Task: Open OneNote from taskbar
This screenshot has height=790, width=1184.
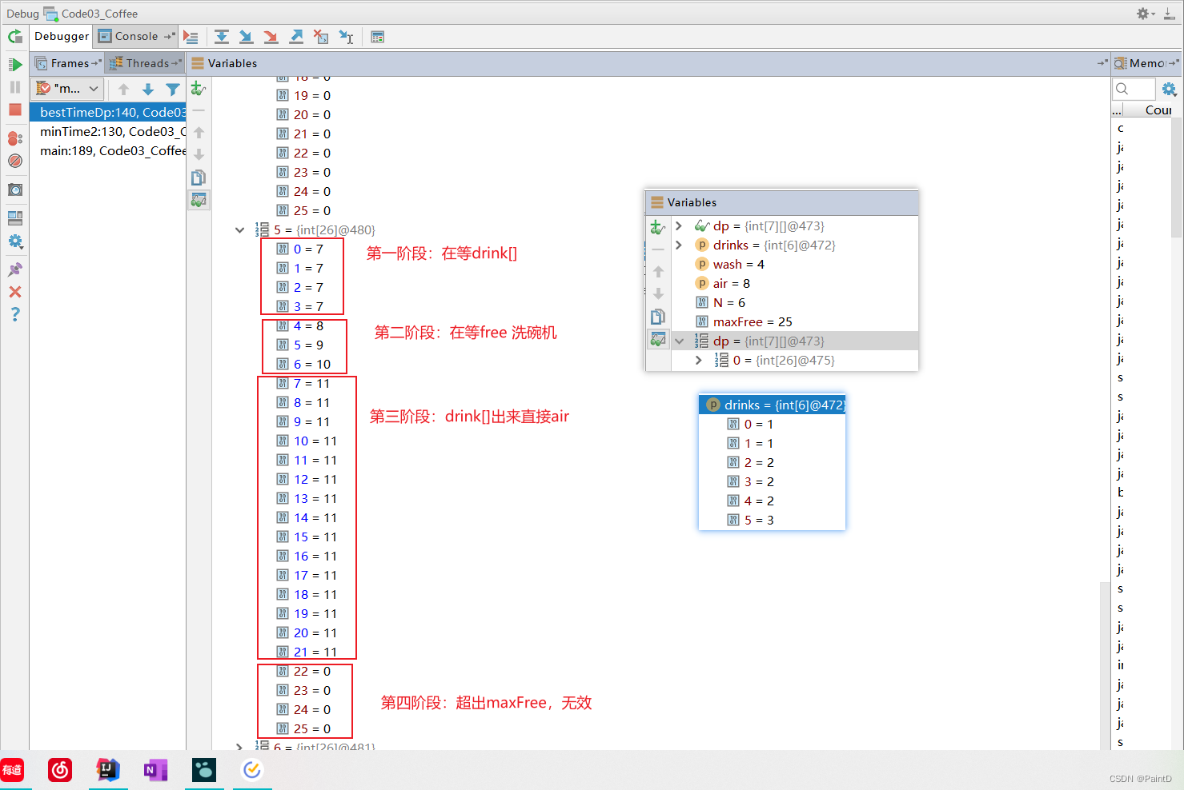Action: [x=156, y=770]
